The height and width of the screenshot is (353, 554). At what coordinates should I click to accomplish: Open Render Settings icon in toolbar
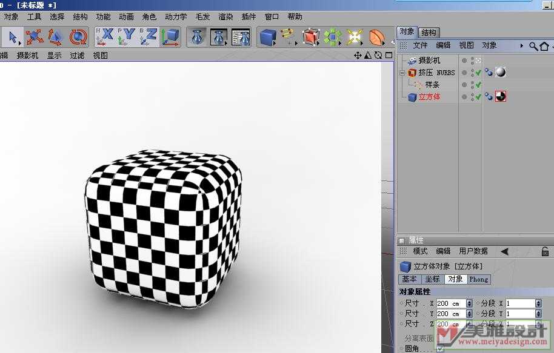(241, 38)
